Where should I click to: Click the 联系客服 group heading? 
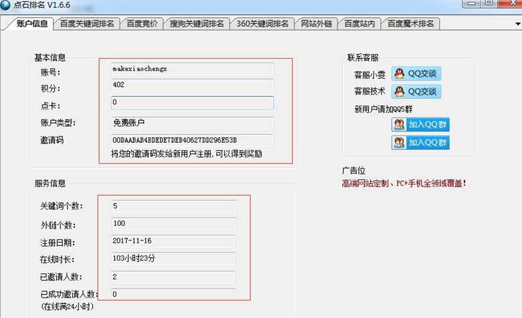[363, 57]
